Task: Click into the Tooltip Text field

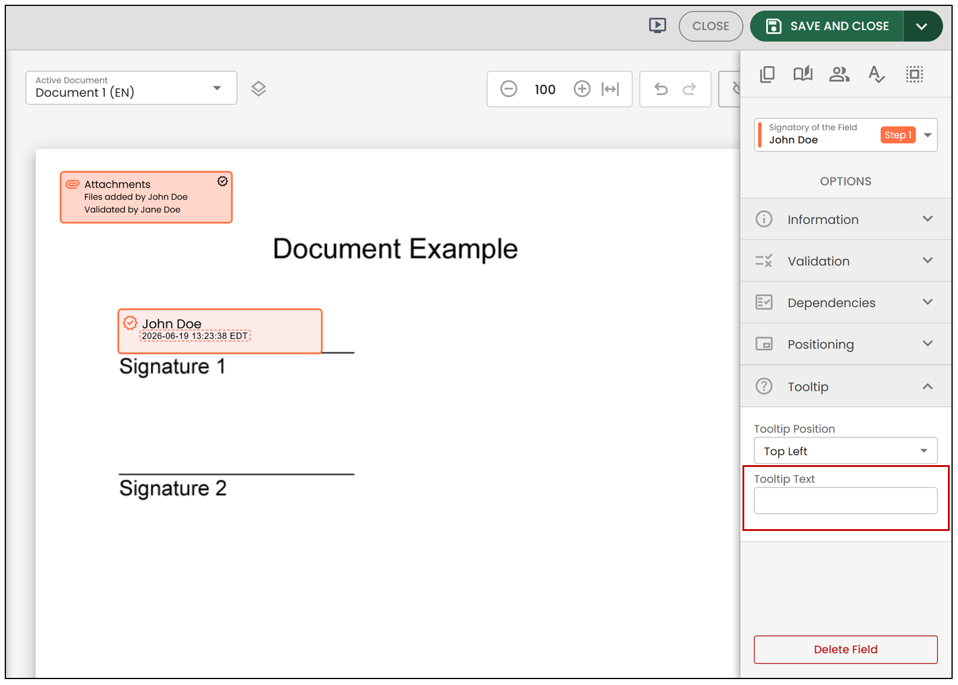Action: tap(846, 501)
